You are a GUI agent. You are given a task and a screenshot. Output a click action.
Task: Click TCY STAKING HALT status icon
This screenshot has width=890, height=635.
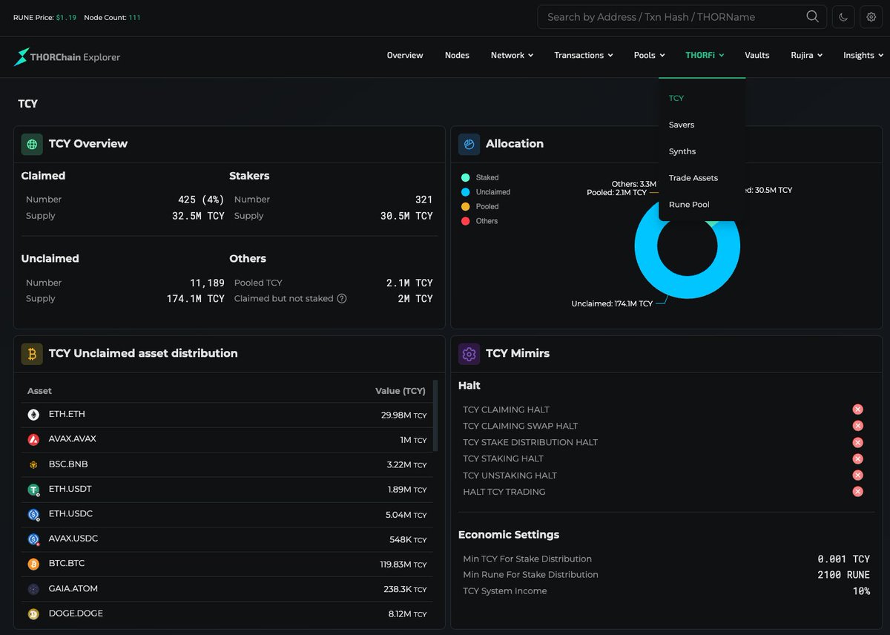(x=857, y=458)
